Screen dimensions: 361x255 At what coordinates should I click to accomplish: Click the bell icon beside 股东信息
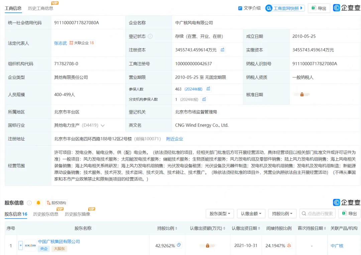[x=38, y=202]
